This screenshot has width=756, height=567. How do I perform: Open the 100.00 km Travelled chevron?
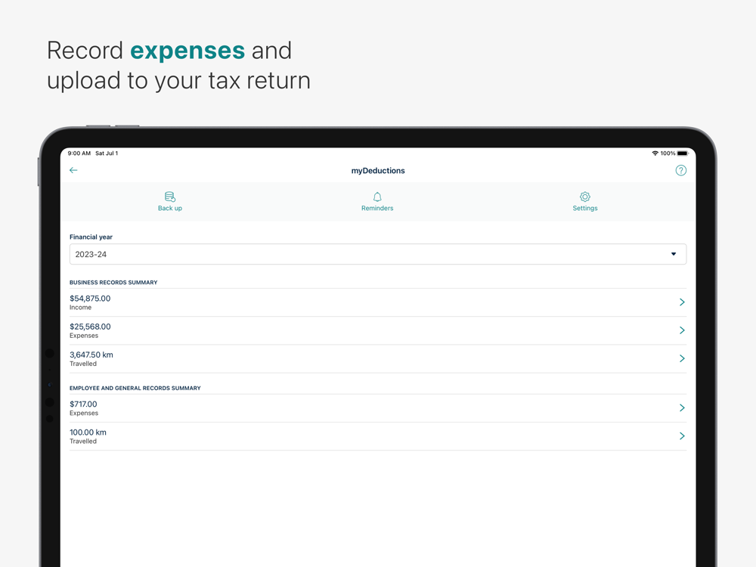click(x=682, y=436)
